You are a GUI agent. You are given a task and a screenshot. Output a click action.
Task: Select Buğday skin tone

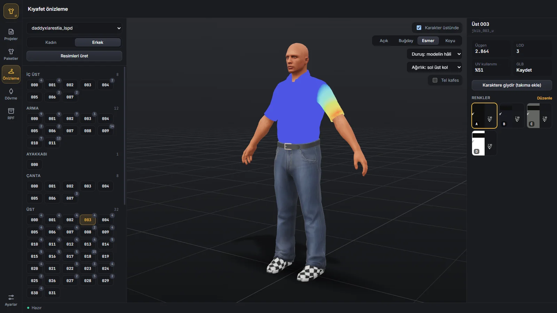tap(406, 41)
